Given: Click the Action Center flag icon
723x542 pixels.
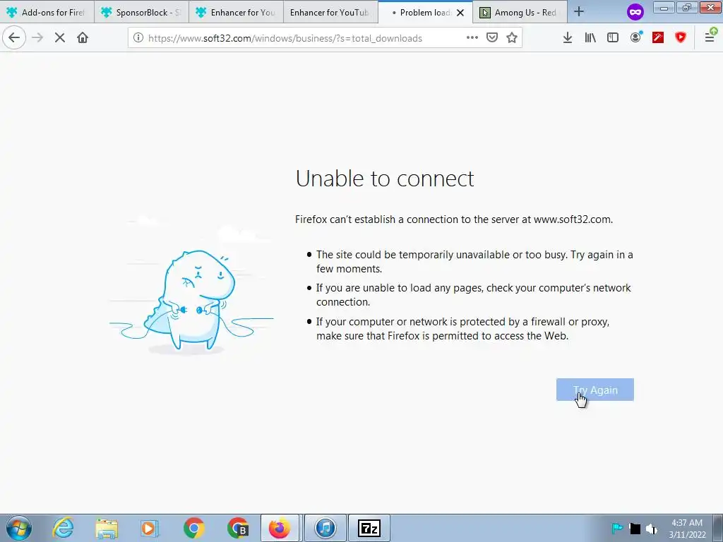Looking at the screenshot, I should pos(617,528).
